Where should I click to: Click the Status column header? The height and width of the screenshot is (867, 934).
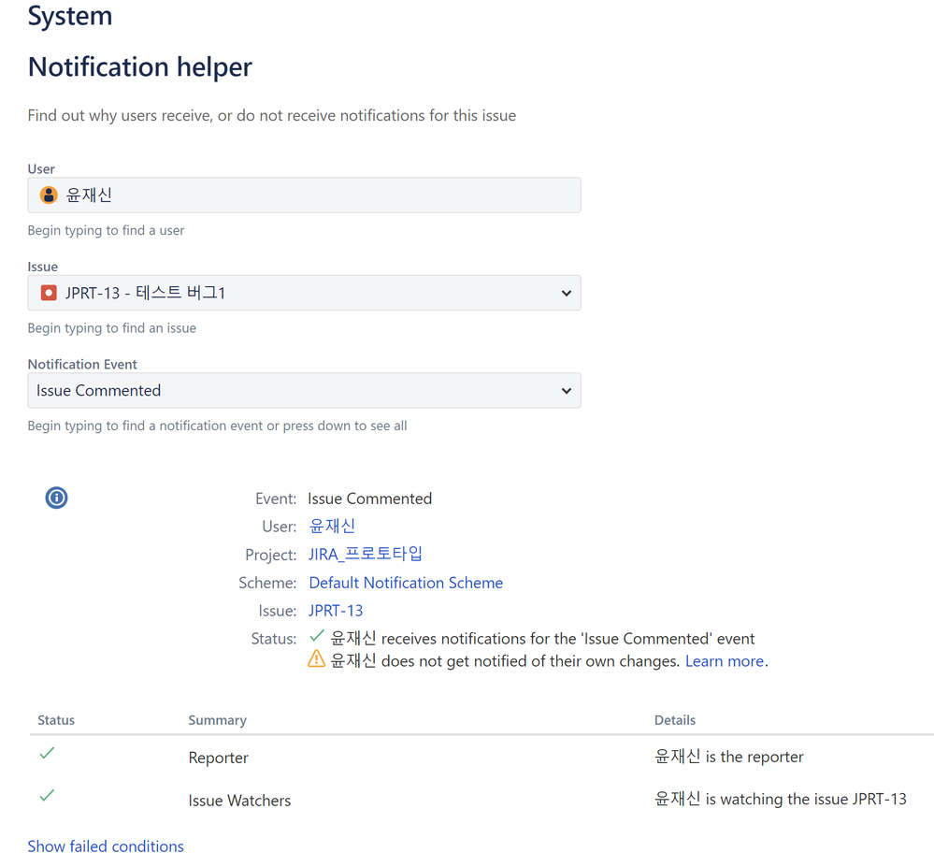click(x=55, y=720)
